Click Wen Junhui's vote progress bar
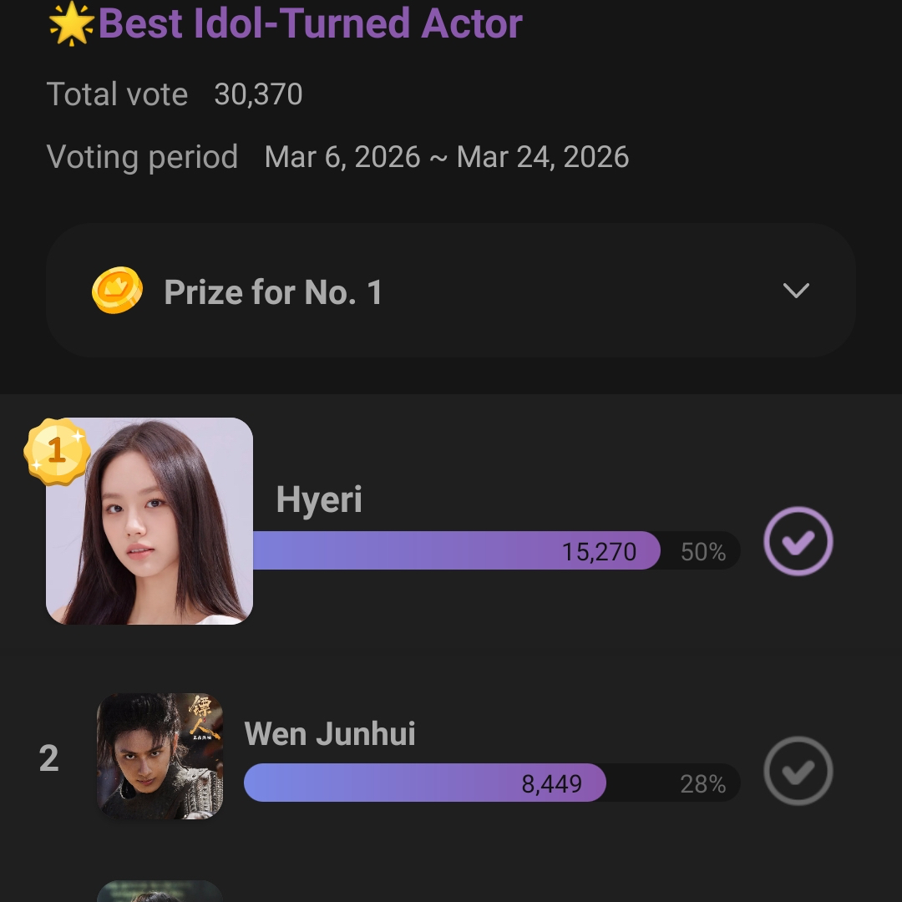902x902 pixels. [x=424, y=783]
